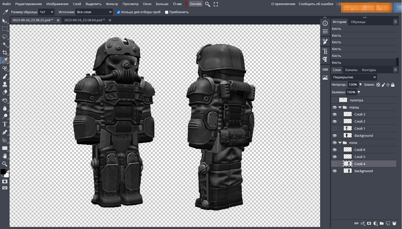Select the Magic Wand tool
402x229 pixels.
[x=5, y=45]
